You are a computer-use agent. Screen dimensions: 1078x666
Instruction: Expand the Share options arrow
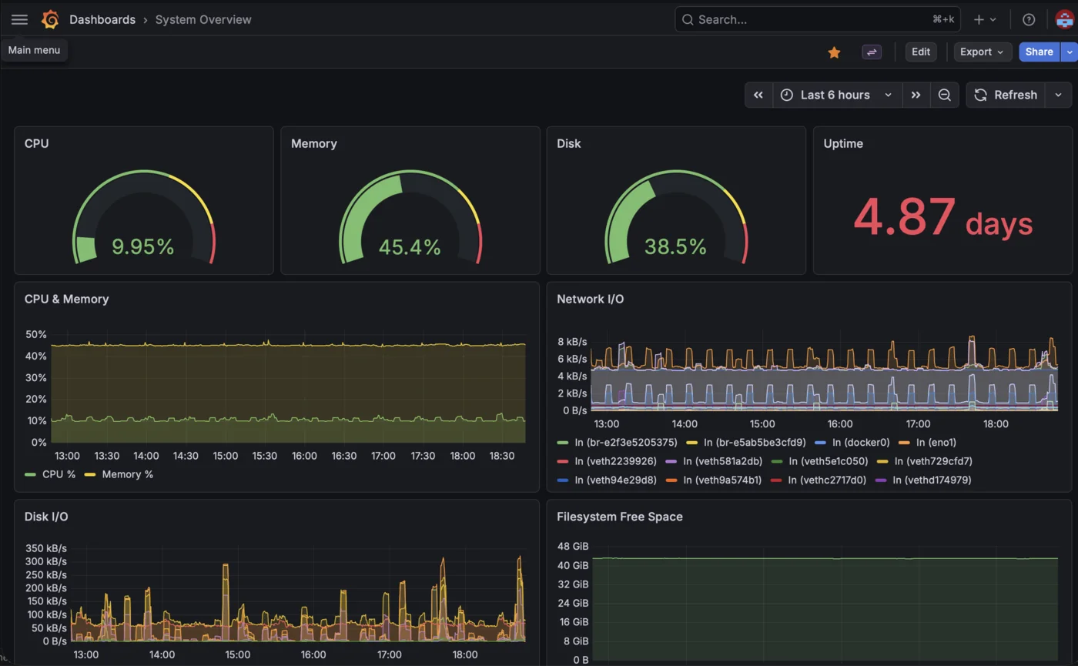pos(1069,52)
